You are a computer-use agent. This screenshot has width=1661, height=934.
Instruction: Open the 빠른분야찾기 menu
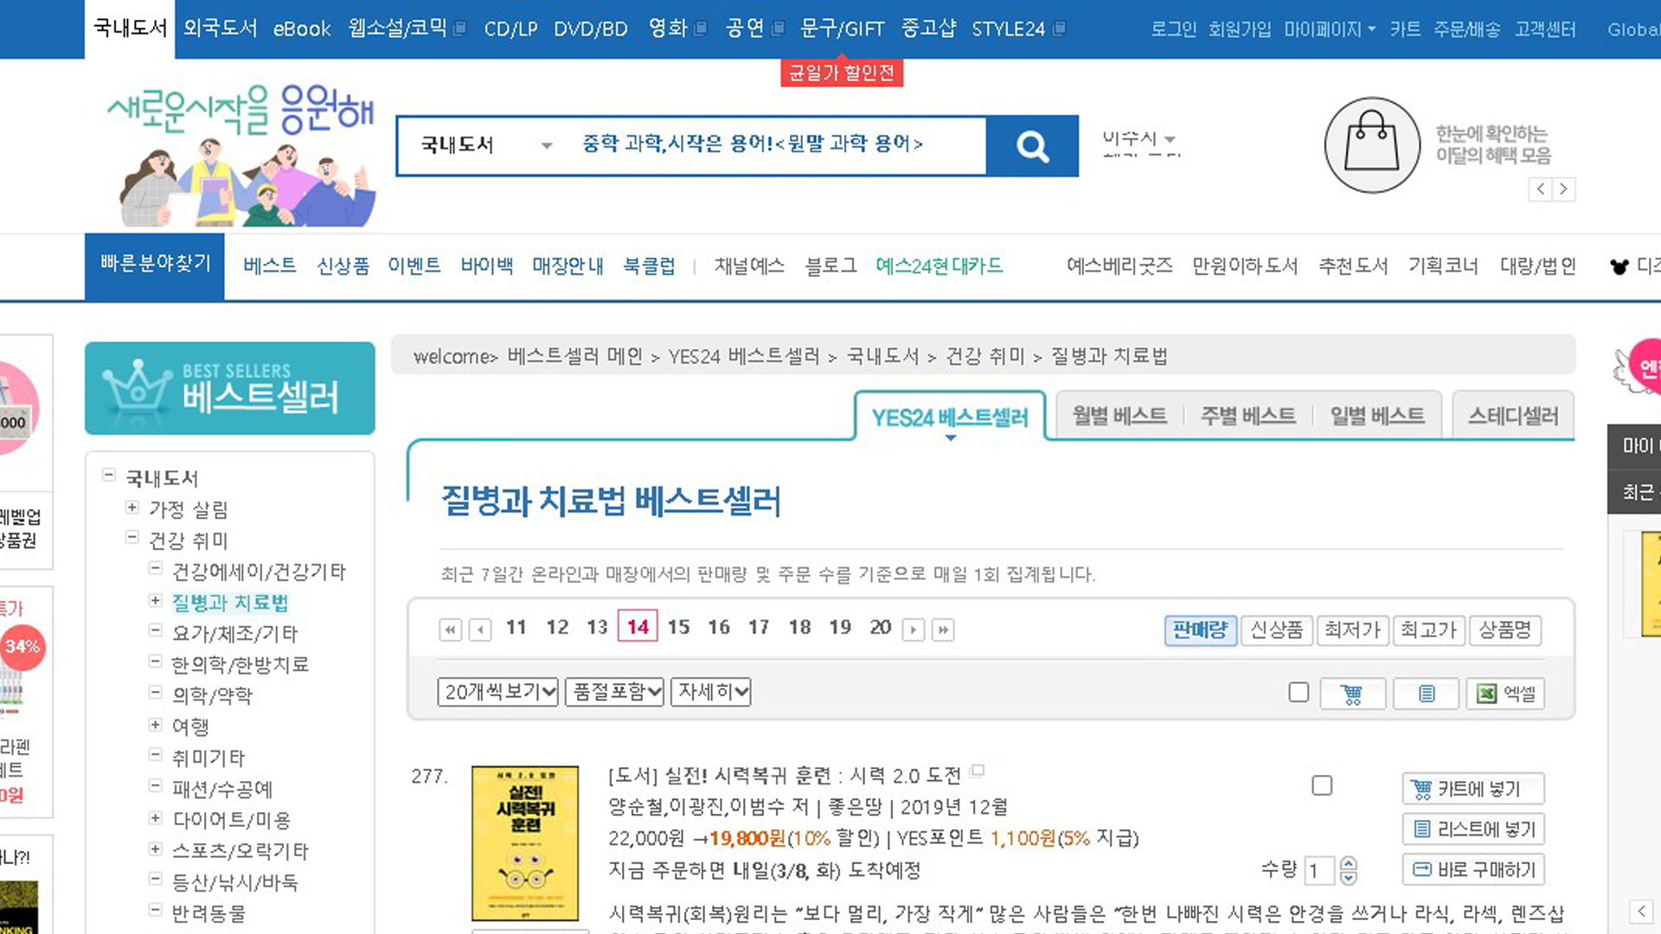click(x=155, y=266)
